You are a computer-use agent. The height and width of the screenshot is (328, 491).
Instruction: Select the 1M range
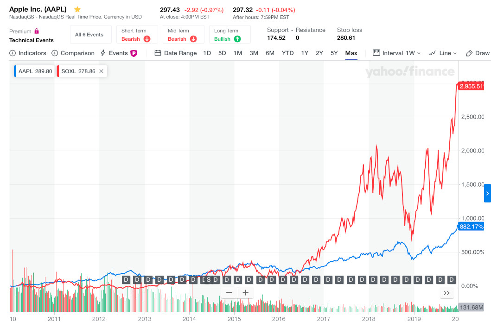[x=238, y=53]
